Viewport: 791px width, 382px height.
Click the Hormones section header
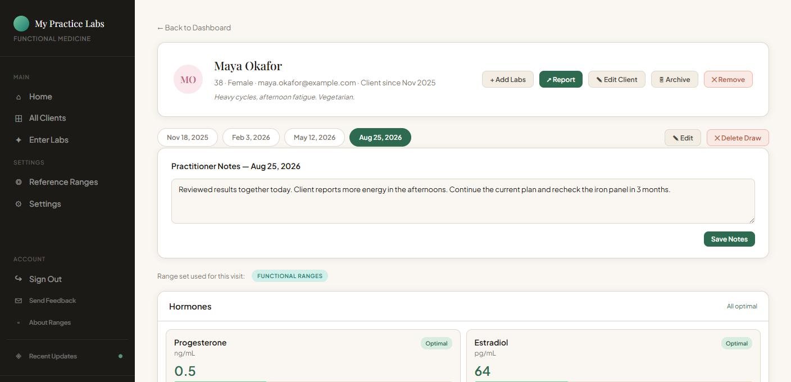pos(463,306)
